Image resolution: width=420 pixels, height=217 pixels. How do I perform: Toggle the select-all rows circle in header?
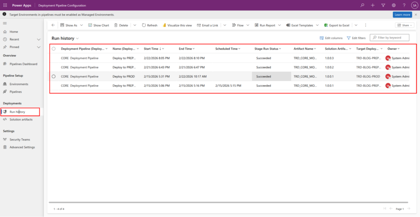(x=54, y=49)
